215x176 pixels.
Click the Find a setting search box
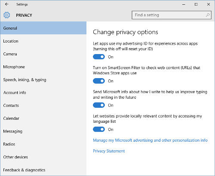pos(172,15)
